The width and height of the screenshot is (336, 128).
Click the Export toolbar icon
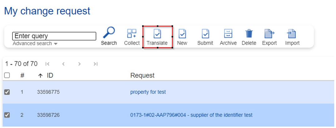(269, 33)
